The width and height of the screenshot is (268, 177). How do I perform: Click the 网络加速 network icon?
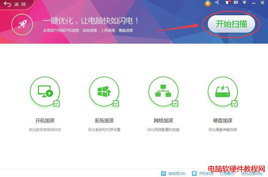[x=163, y=91]
